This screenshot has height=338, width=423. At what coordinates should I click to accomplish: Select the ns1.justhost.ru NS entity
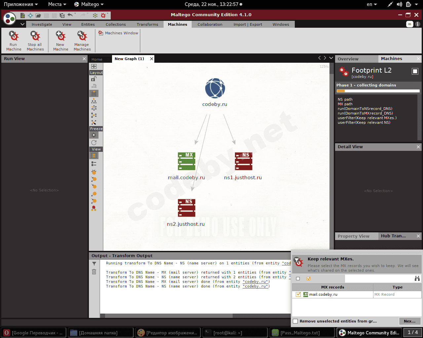pos(243,166)
